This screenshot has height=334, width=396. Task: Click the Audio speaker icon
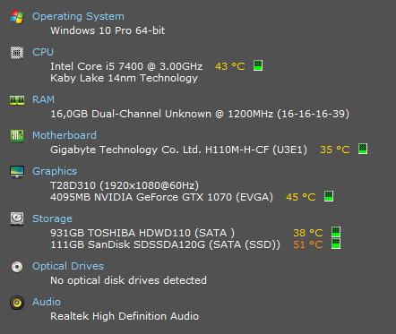(17, 303)
